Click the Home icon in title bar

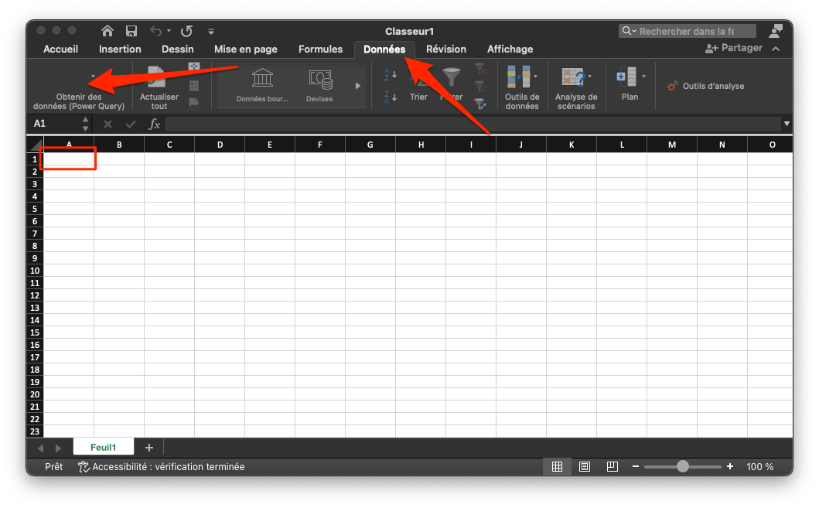107,31
